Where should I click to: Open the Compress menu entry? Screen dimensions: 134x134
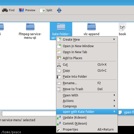(87, 106)
